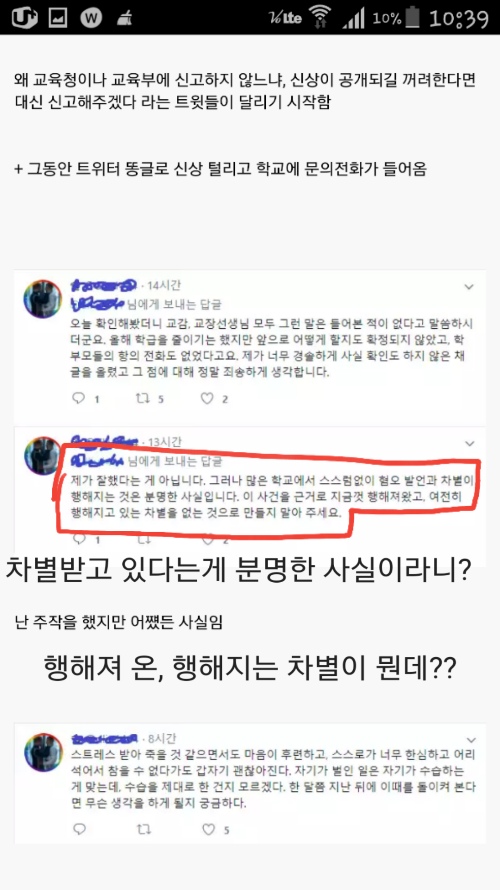The image size is (500, 890).
Task: Click the 13시간 timestamp link
Action: click(x=164, y=442)
